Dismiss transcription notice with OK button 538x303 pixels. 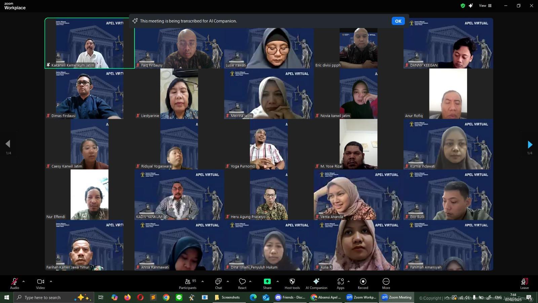(x=398, y=21)
